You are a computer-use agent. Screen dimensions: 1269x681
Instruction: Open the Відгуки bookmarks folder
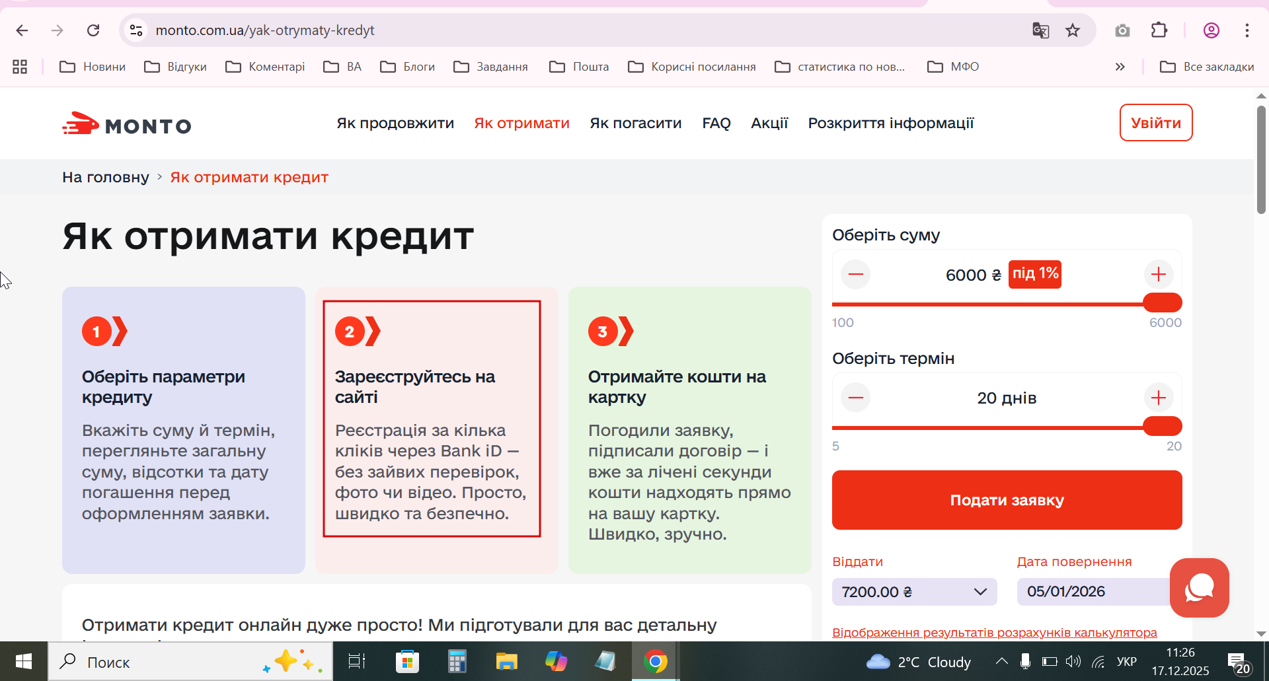(x=176, y=67)
